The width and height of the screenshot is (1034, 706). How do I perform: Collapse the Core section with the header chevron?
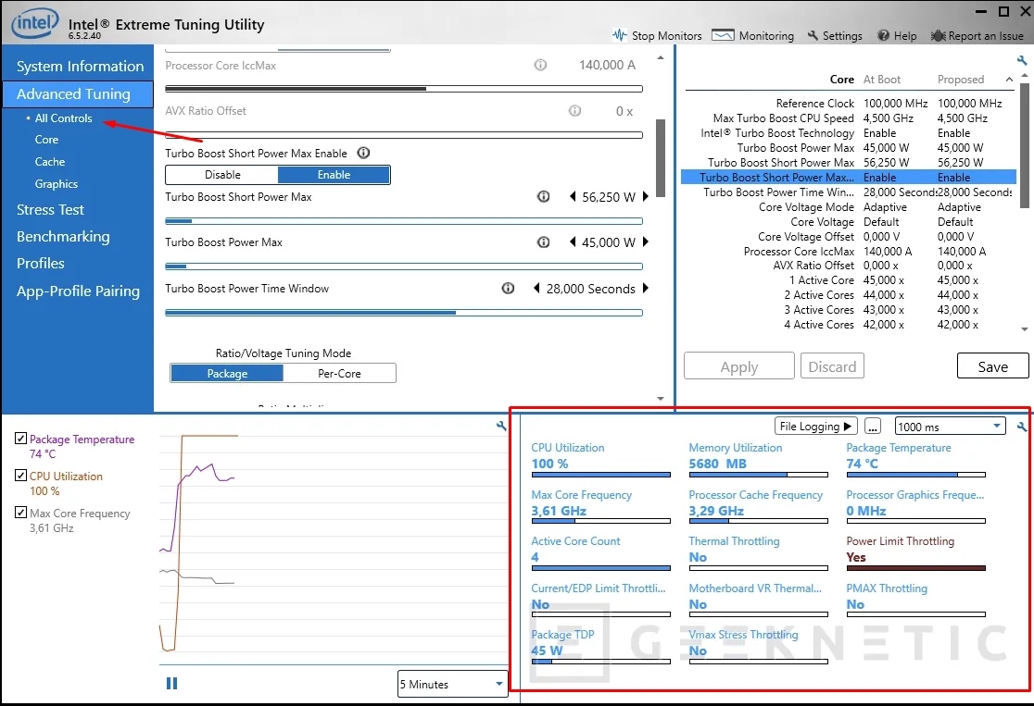pyautogui.click(x=1009, y=79)
